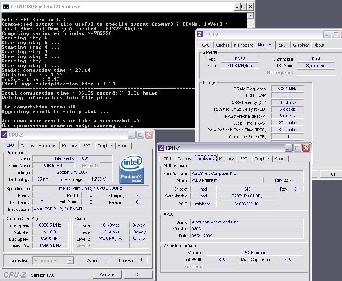Minimize the CPU-Z Mainboard window
Image resolution: width=342 pixels, height=281 pixels.
[288, 148]
